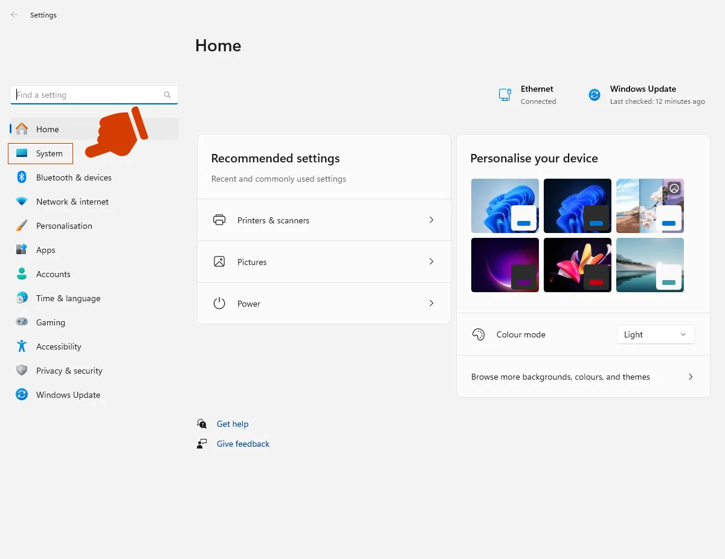The image size is (725, 559).
Task: Expand the Pictures row chevron
Action: pyautogui.click(x=431, y=261)
